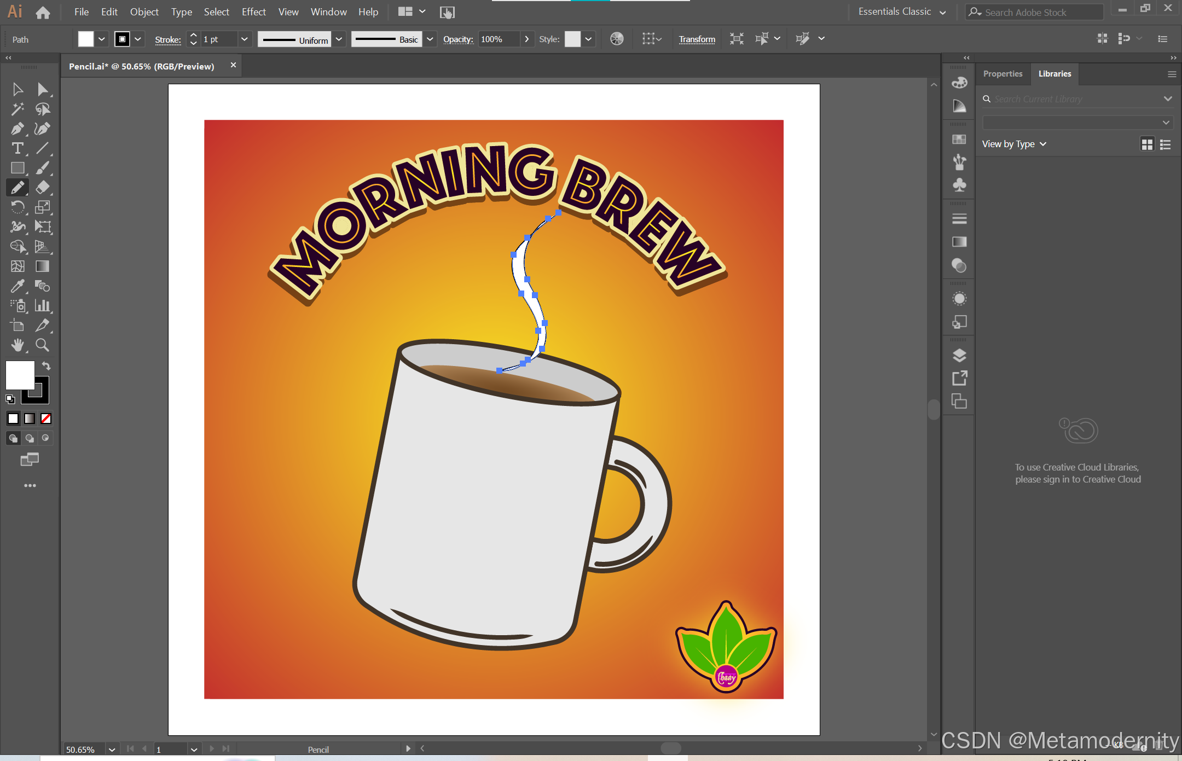Open the View by Type dropdown
1182x761 pixels.
pyautogui.click(x=1014, y=144)
